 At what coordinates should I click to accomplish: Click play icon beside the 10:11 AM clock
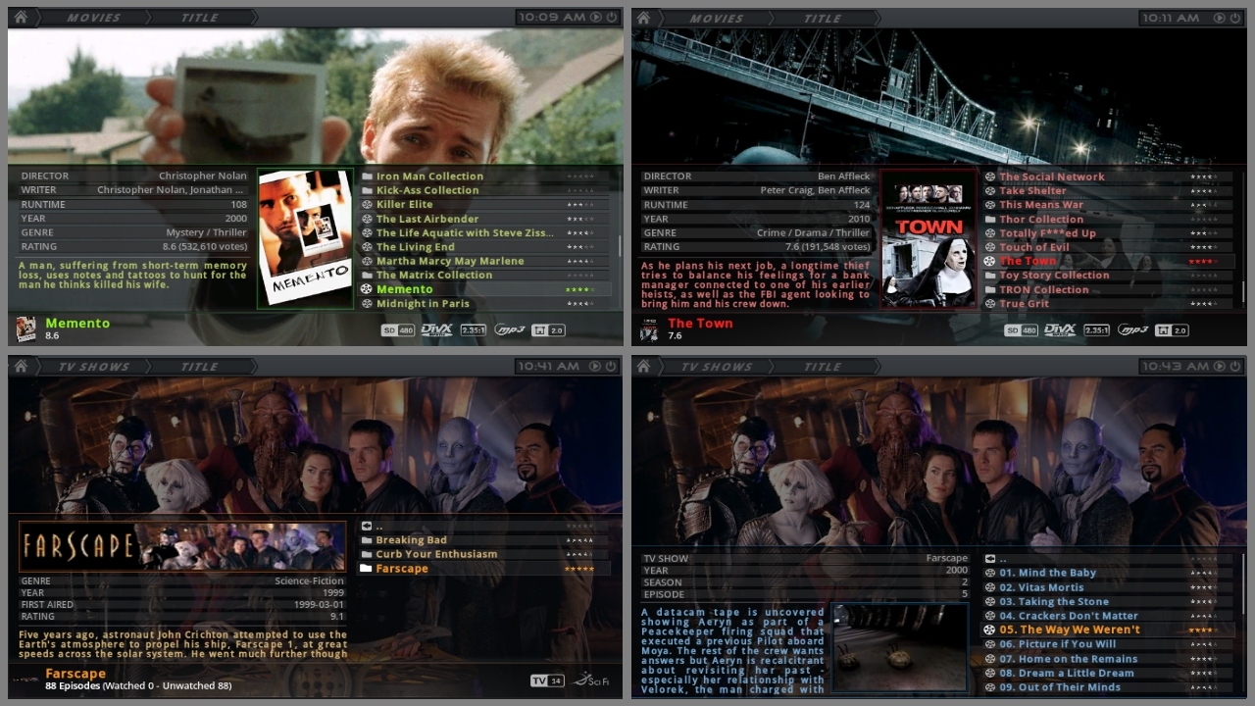pyautogui.click(x=1220, y=17)
